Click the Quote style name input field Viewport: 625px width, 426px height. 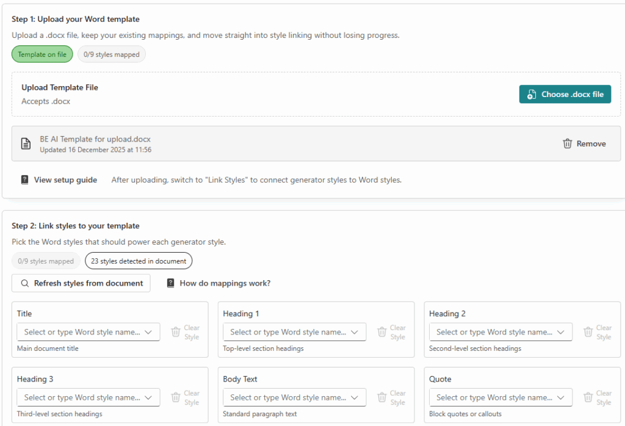492,397
